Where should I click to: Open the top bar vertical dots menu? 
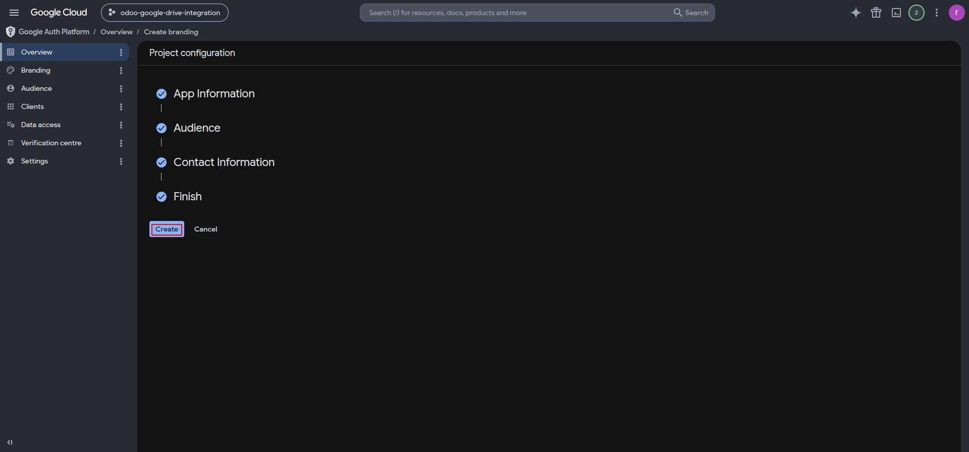[937, 13]
